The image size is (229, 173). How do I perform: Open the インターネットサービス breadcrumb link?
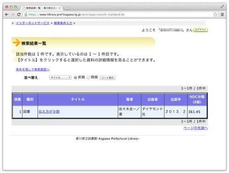(33, 23)
